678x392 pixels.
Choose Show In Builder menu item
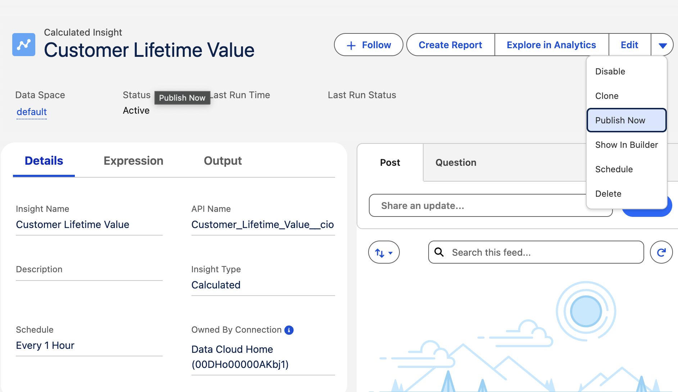[627, 145]
